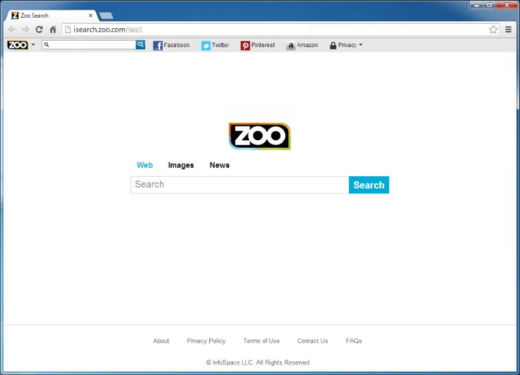Open Facebook from the toolbar
The width and height of the screenshot is (520, 375).
click(171, 45)
